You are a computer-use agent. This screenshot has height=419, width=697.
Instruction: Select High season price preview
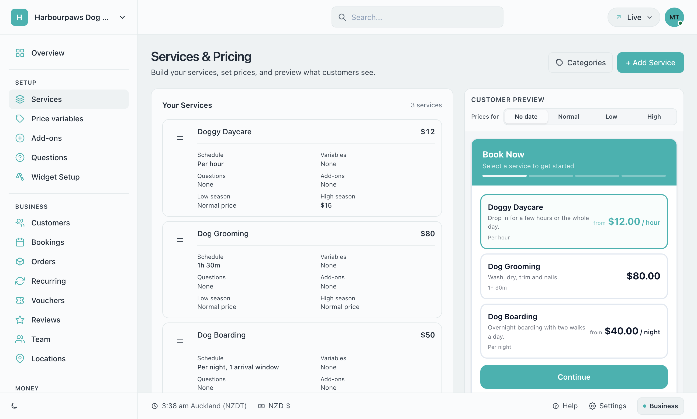(654, 116)
